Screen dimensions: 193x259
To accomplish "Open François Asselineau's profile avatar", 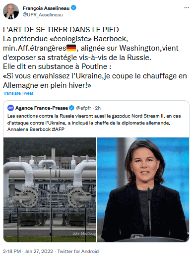I will [11, 11].
